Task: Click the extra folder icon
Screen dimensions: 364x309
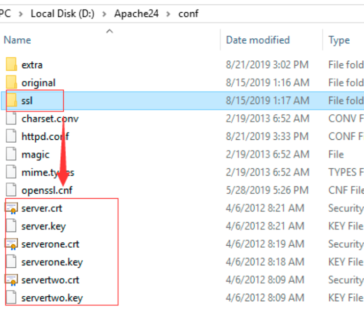Action: tap(11, 65)
